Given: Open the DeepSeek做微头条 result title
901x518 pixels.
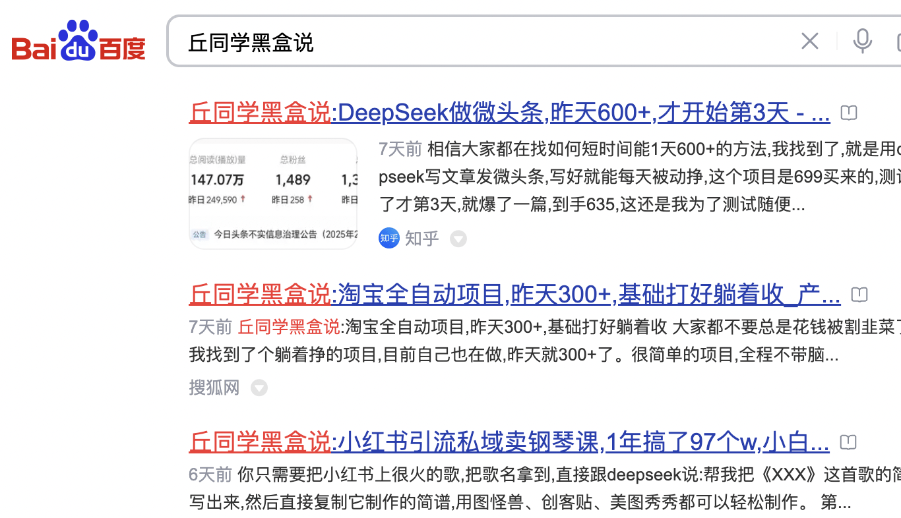Looking at the screenshot, I should point(509,113).
